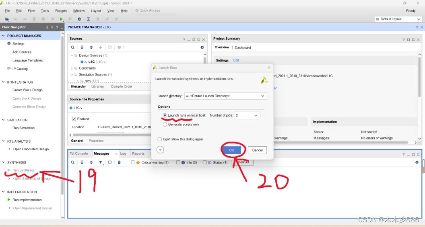The image size is (425, 227).
Task: Check Don't show this dialog again
Action: pos(160,139)
